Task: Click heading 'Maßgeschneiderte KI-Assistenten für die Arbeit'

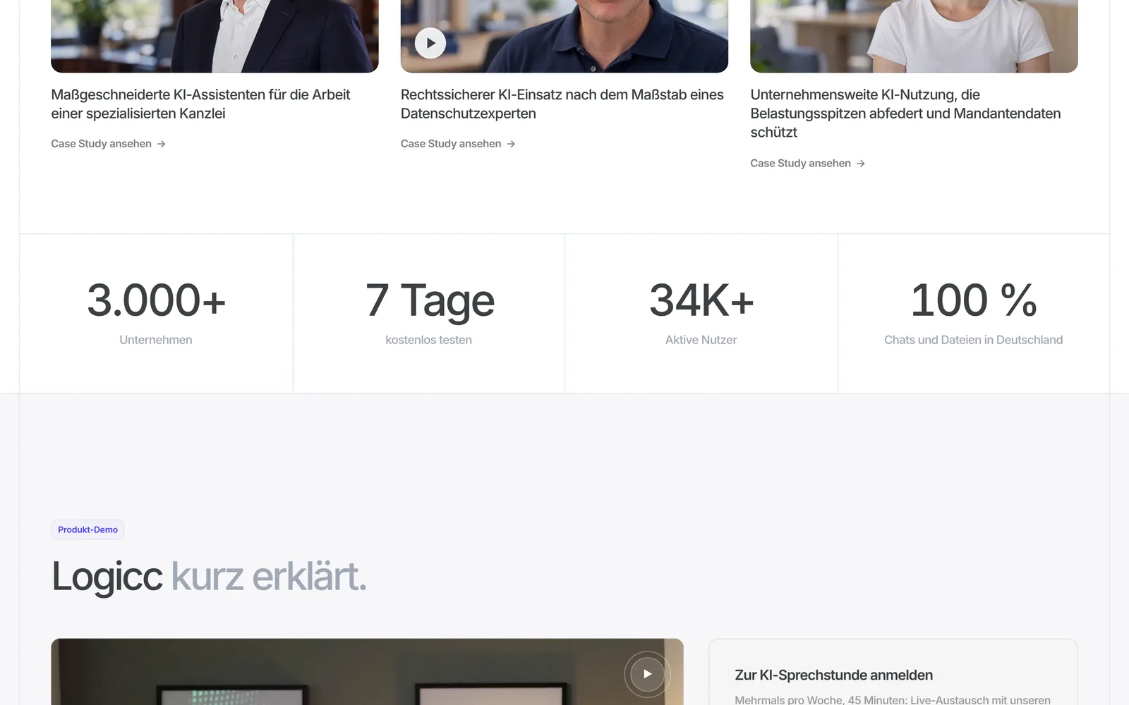Action: 200,104
